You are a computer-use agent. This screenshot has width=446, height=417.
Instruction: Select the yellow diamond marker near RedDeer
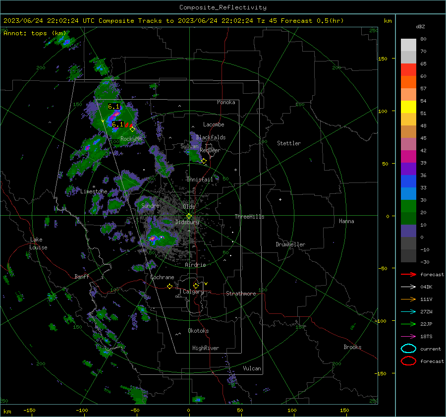click(204, 161)
